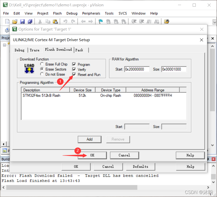Close the Target Driver Setup dialog
Screen dimensions: 217x197
pyautogui.click(x=202, y=40)
